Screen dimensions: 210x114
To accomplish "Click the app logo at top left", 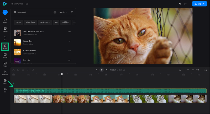I will (x=5, y=4).
